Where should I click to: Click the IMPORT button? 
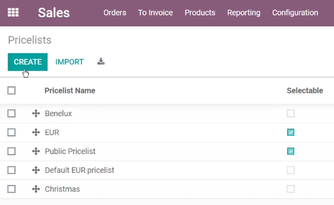[x=70, y=62]
